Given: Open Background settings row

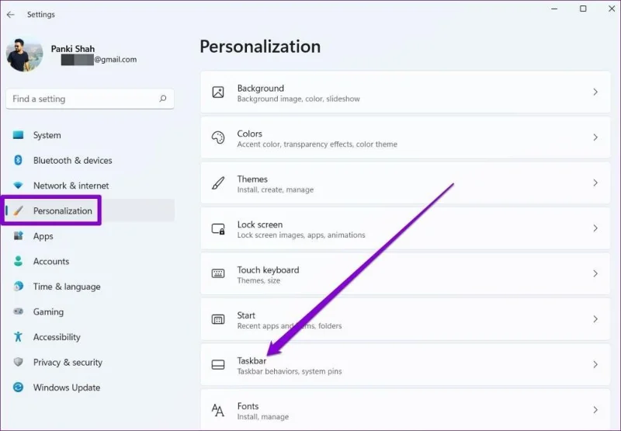Looking at the screenshot, I should pos(405,92).
